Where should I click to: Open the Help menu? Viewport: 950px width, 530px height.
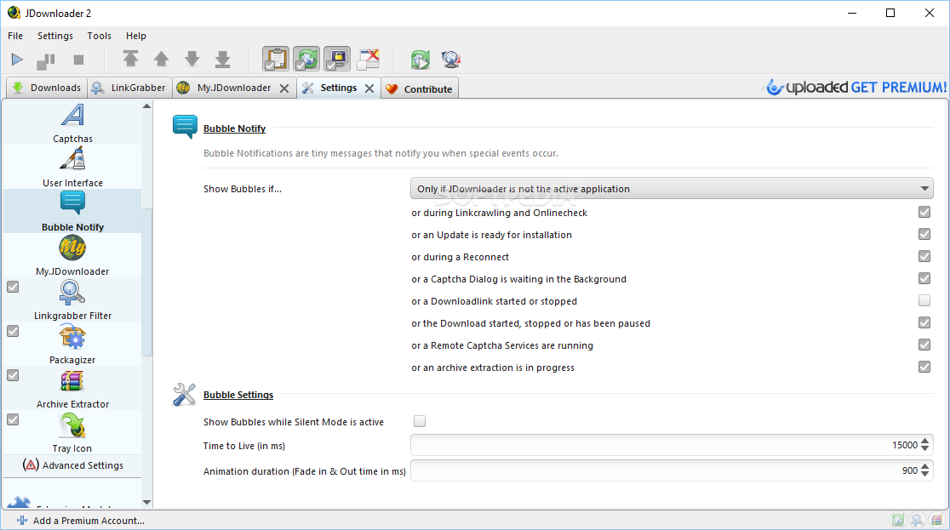(135, 36)
